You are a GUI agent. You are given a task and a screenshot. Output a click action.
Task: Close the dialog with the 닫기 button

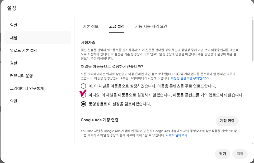pos(222,154)
